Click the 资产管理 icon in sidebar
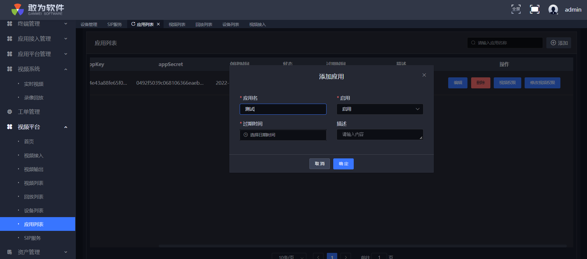 point(10,252)
